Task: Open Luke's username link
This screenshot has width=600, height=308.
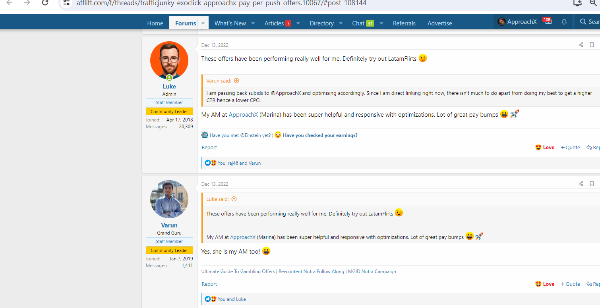Action: point(169,86)
